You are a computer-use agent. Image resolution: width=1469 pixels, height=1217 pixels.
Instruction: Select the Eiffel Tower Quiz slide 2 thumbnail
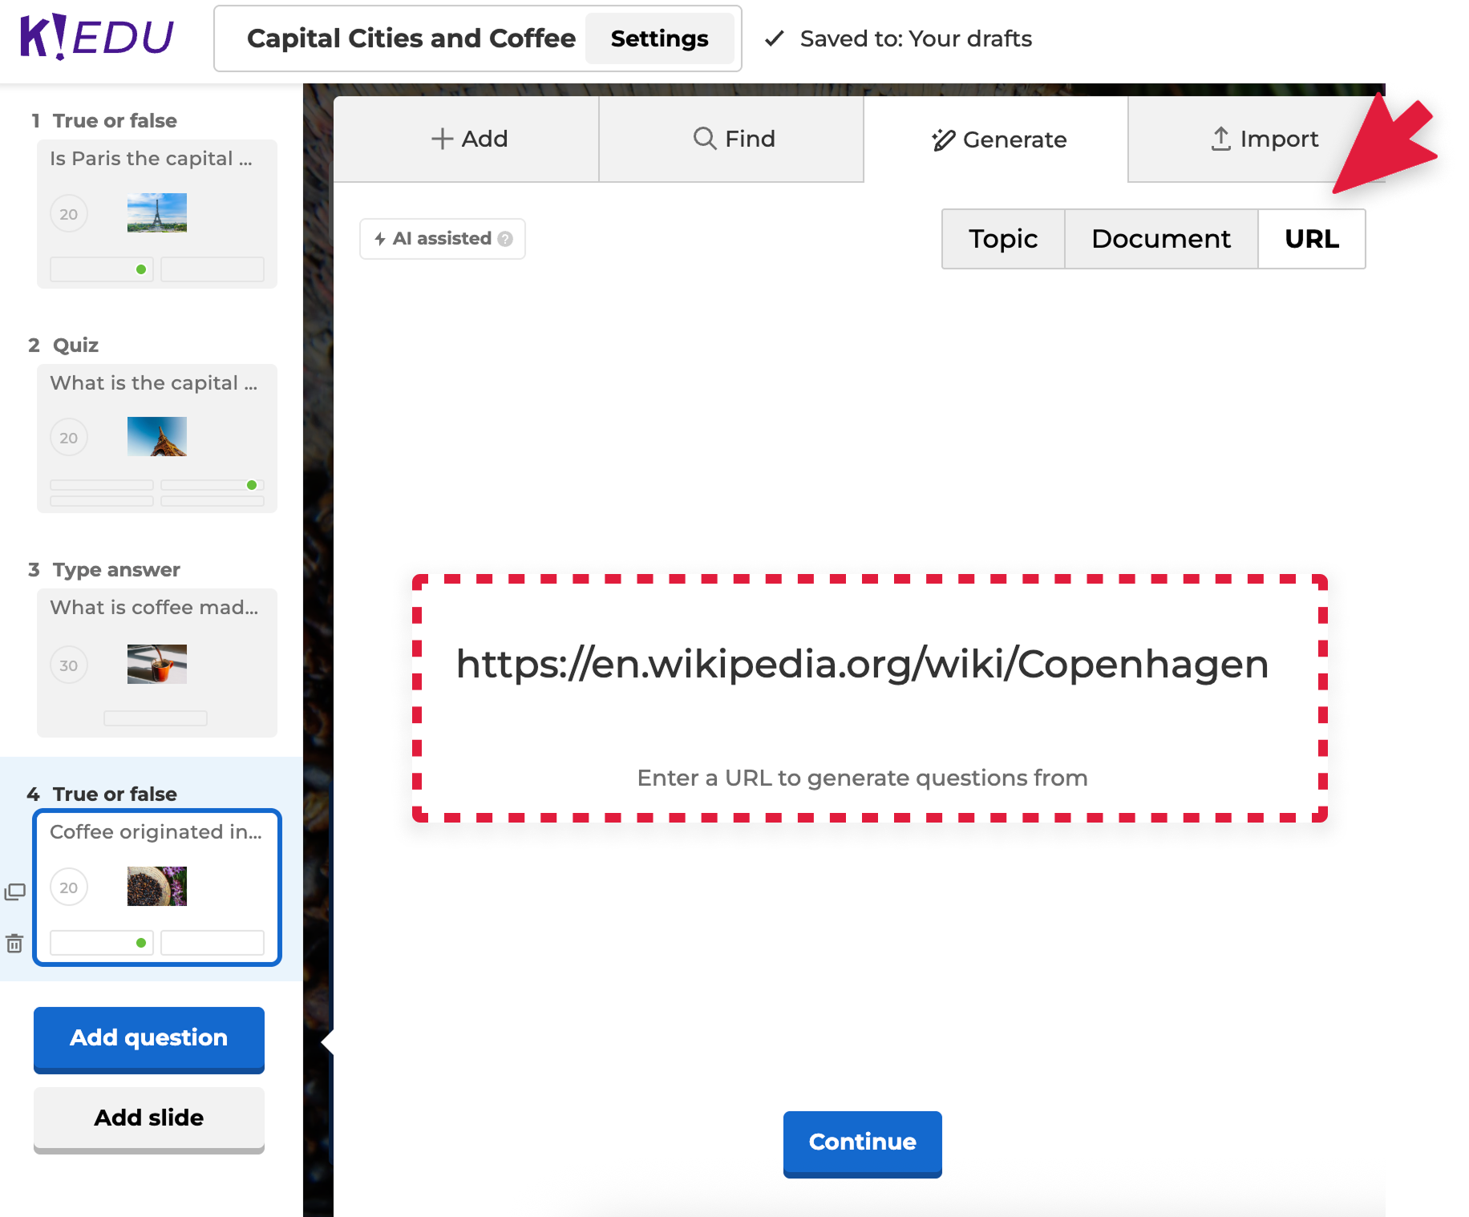157,438
